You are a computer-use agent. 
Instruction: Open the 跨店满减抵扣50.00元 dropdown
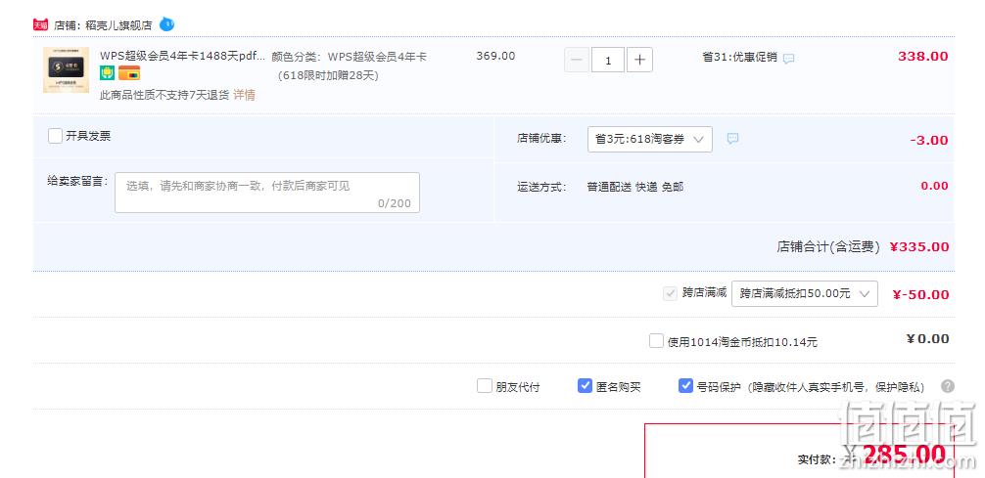pyautogui.click(x=805, y=293)
